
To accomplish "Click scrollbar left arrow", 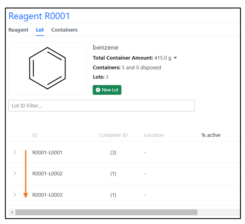I will click(x=12, y=213).
